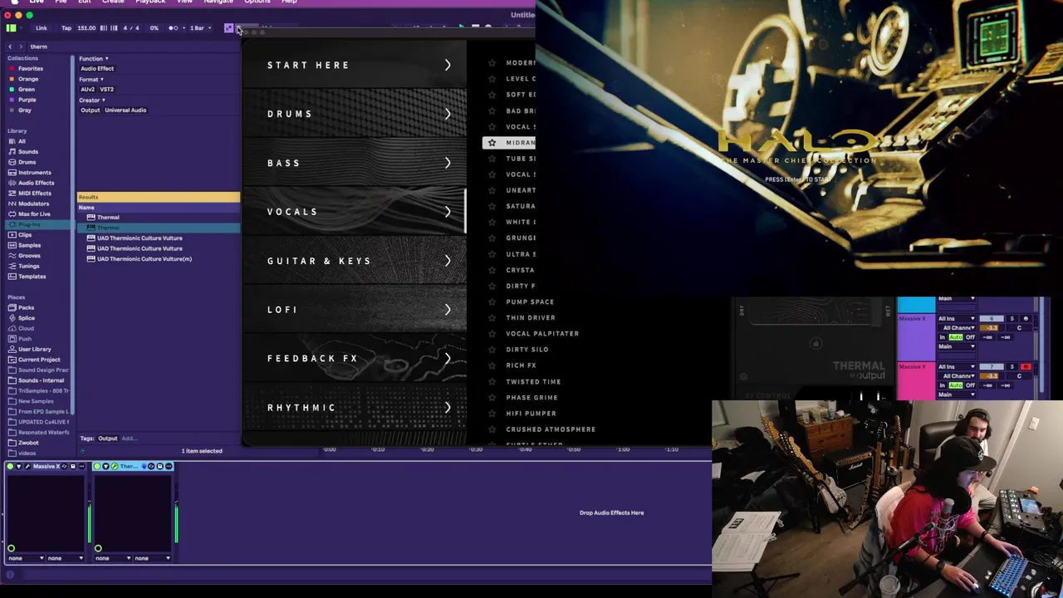This screenshot has height=598, width=1063.
Task: Set pink Massive X monitor to Off
Action: tap(969, 385)
